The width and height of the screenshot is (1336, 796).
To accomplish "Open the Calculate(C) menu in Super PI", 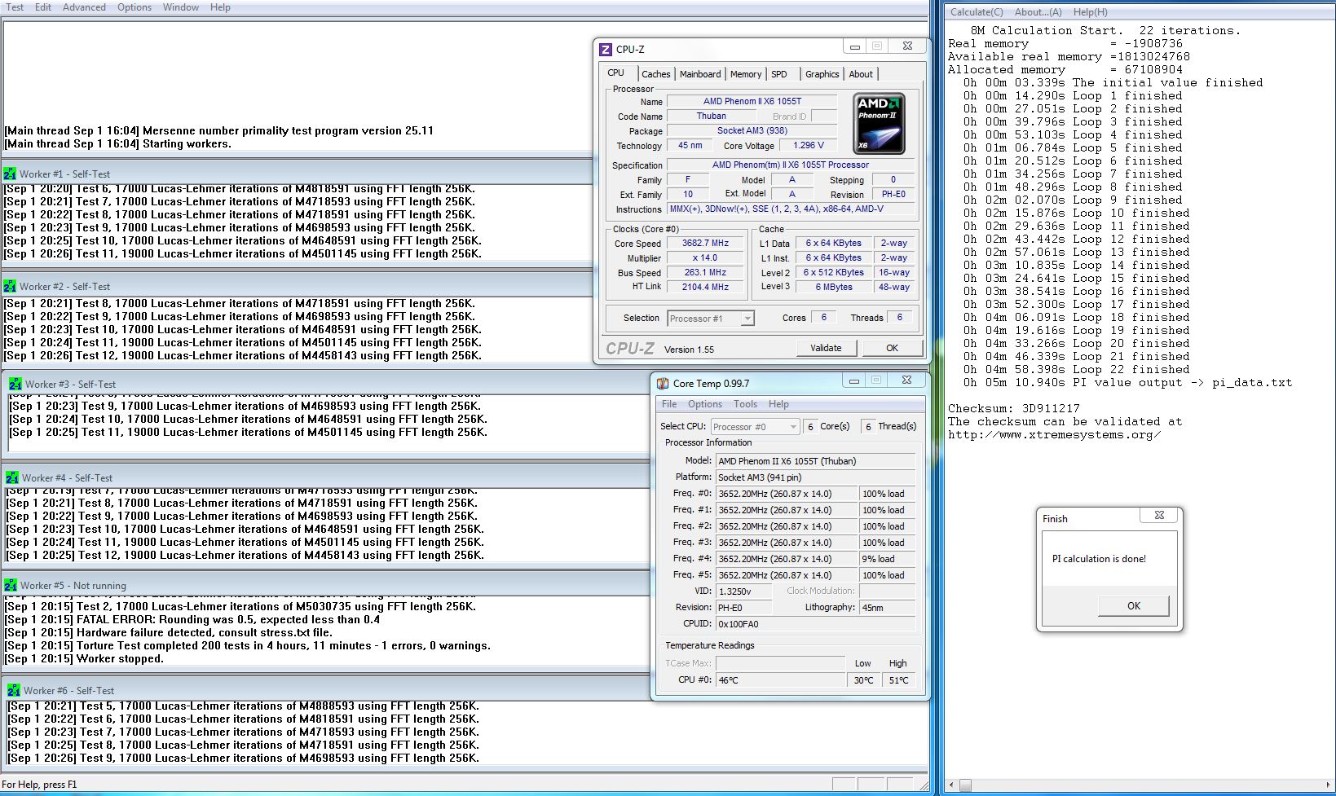I will [977, 12].
